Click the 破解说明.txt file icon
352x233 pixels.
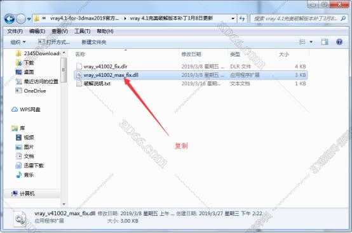79,83
